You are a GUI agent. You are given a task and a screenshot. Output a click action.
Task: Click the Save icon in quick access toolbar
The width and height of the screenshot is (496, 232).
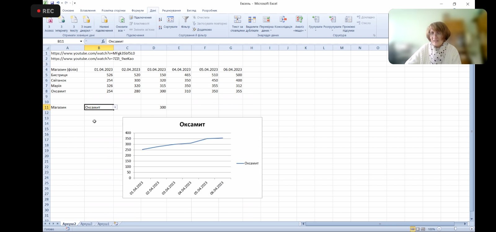[x=52, y=3]
